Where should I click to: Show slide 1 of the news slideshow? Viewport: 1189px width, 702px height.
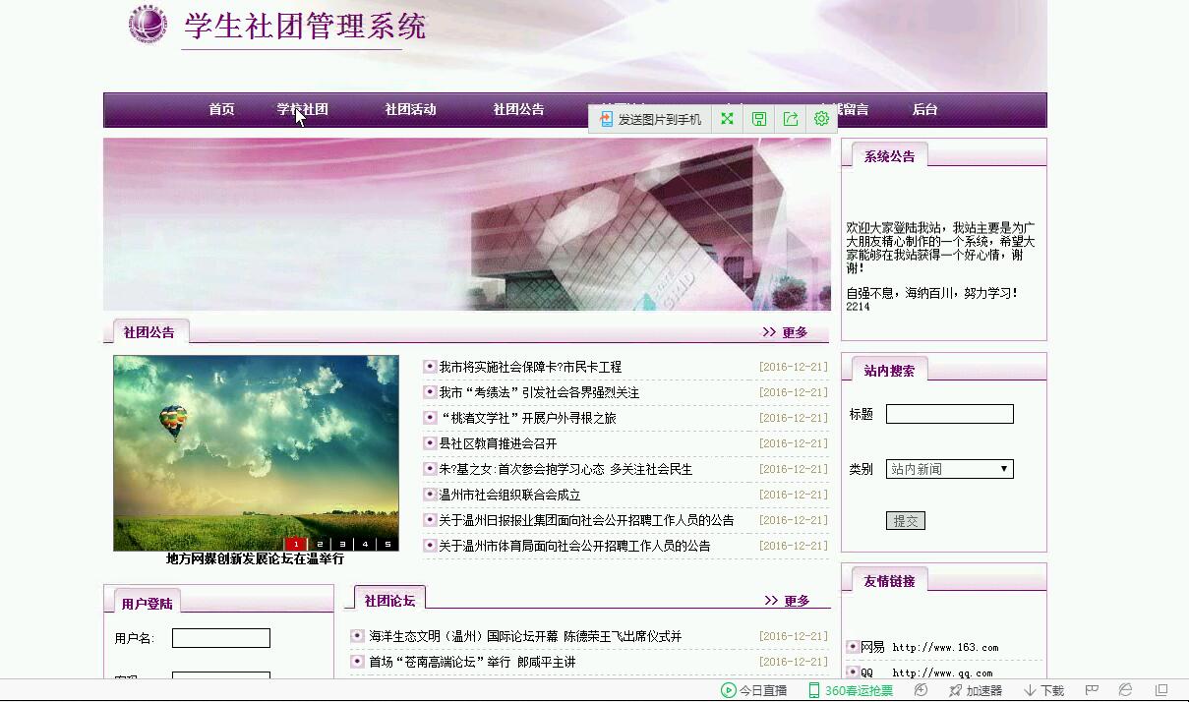pyautogui.click(x=295, y=544)
